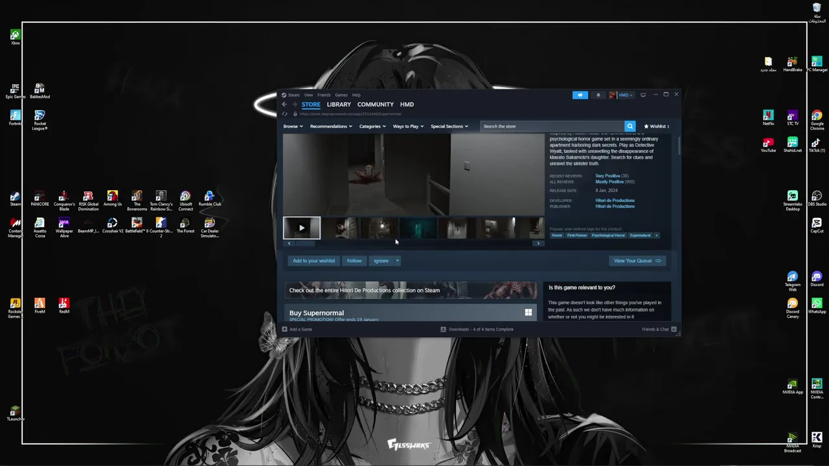Viewport: 829px width, 466px height.
Task: Open Wallpaper Alive desktop shortcut
Action: pos(64,228)
